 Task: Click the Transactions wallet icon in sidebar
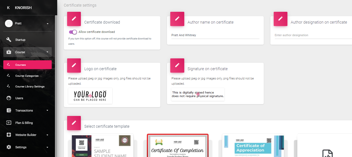click(x=9, y=110)
